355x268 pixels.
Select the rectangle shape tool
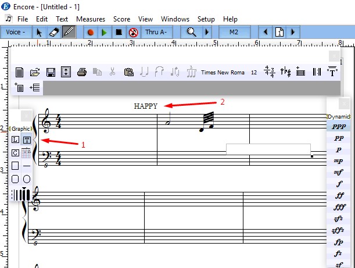15,166
